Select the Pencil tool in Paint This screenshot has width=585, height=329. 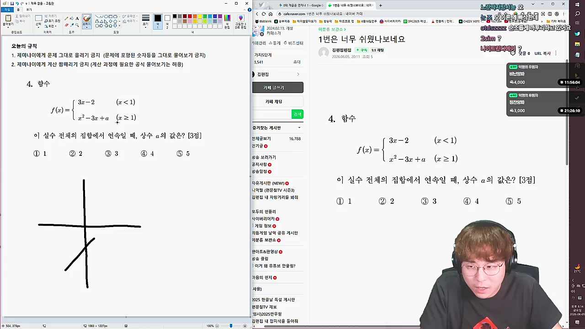pos(66,19)
